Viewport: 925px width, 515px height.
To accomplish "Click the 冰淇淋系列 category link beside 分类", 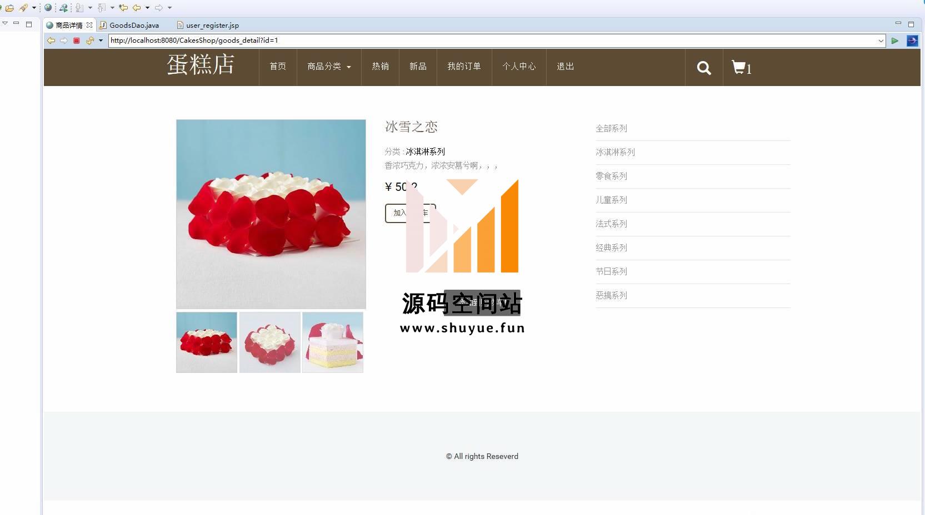I will (x=425, y=152).
